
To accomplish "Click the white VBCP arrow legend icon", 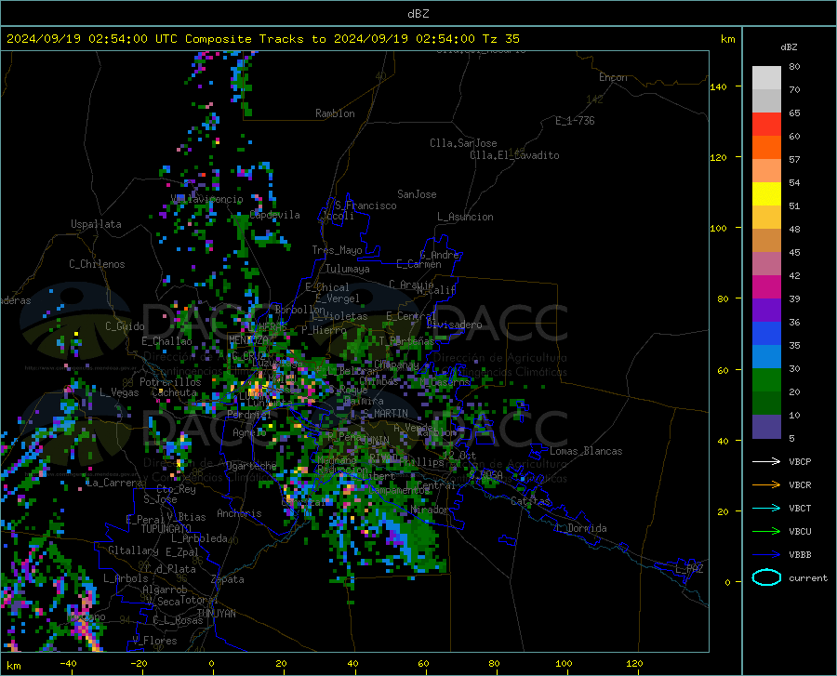I will (x=766, y=461).
